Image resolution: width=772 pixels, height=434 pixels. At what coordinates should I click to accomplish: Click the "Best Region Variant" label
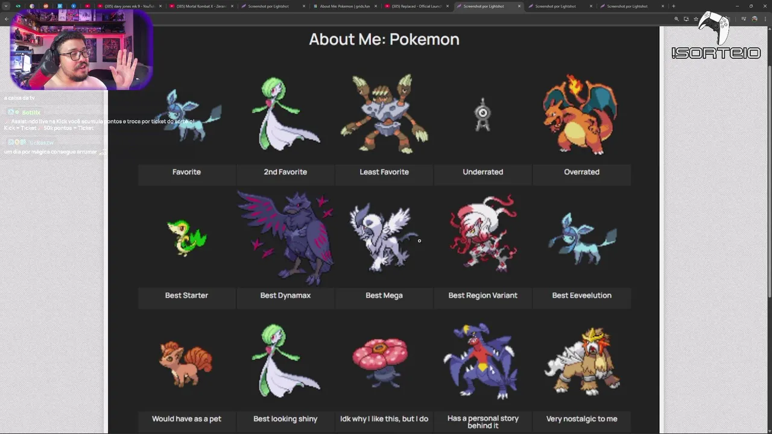(x=482, y=295)
